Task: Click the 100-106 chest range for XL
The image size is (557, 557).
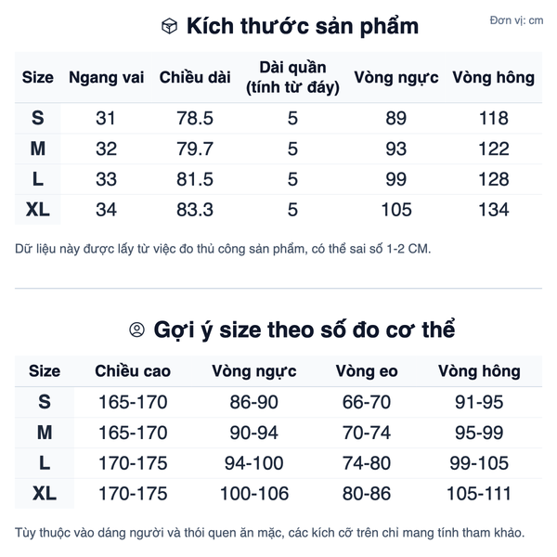Action: (x=254, y=494)
